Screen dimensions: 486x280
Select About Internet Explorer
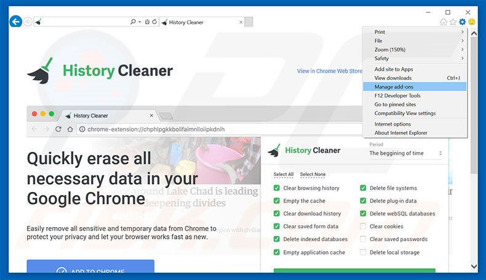pos(415,133)
